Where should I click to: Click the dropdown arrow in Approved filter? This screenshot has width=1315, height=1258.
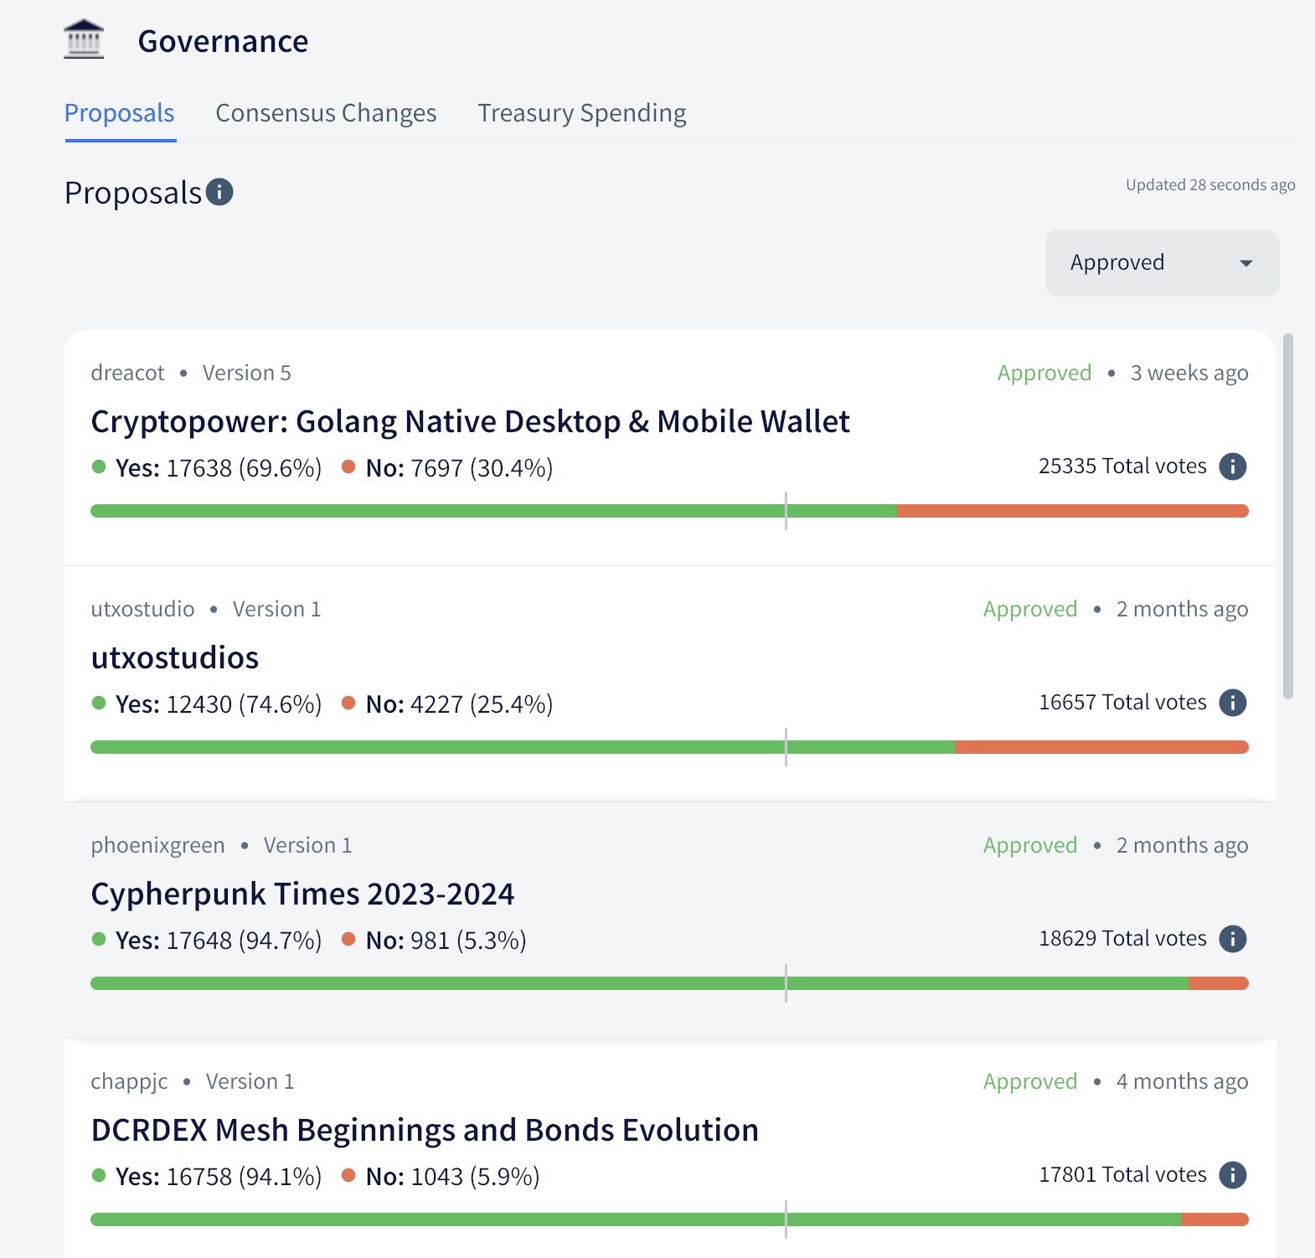pos(1245,263)
